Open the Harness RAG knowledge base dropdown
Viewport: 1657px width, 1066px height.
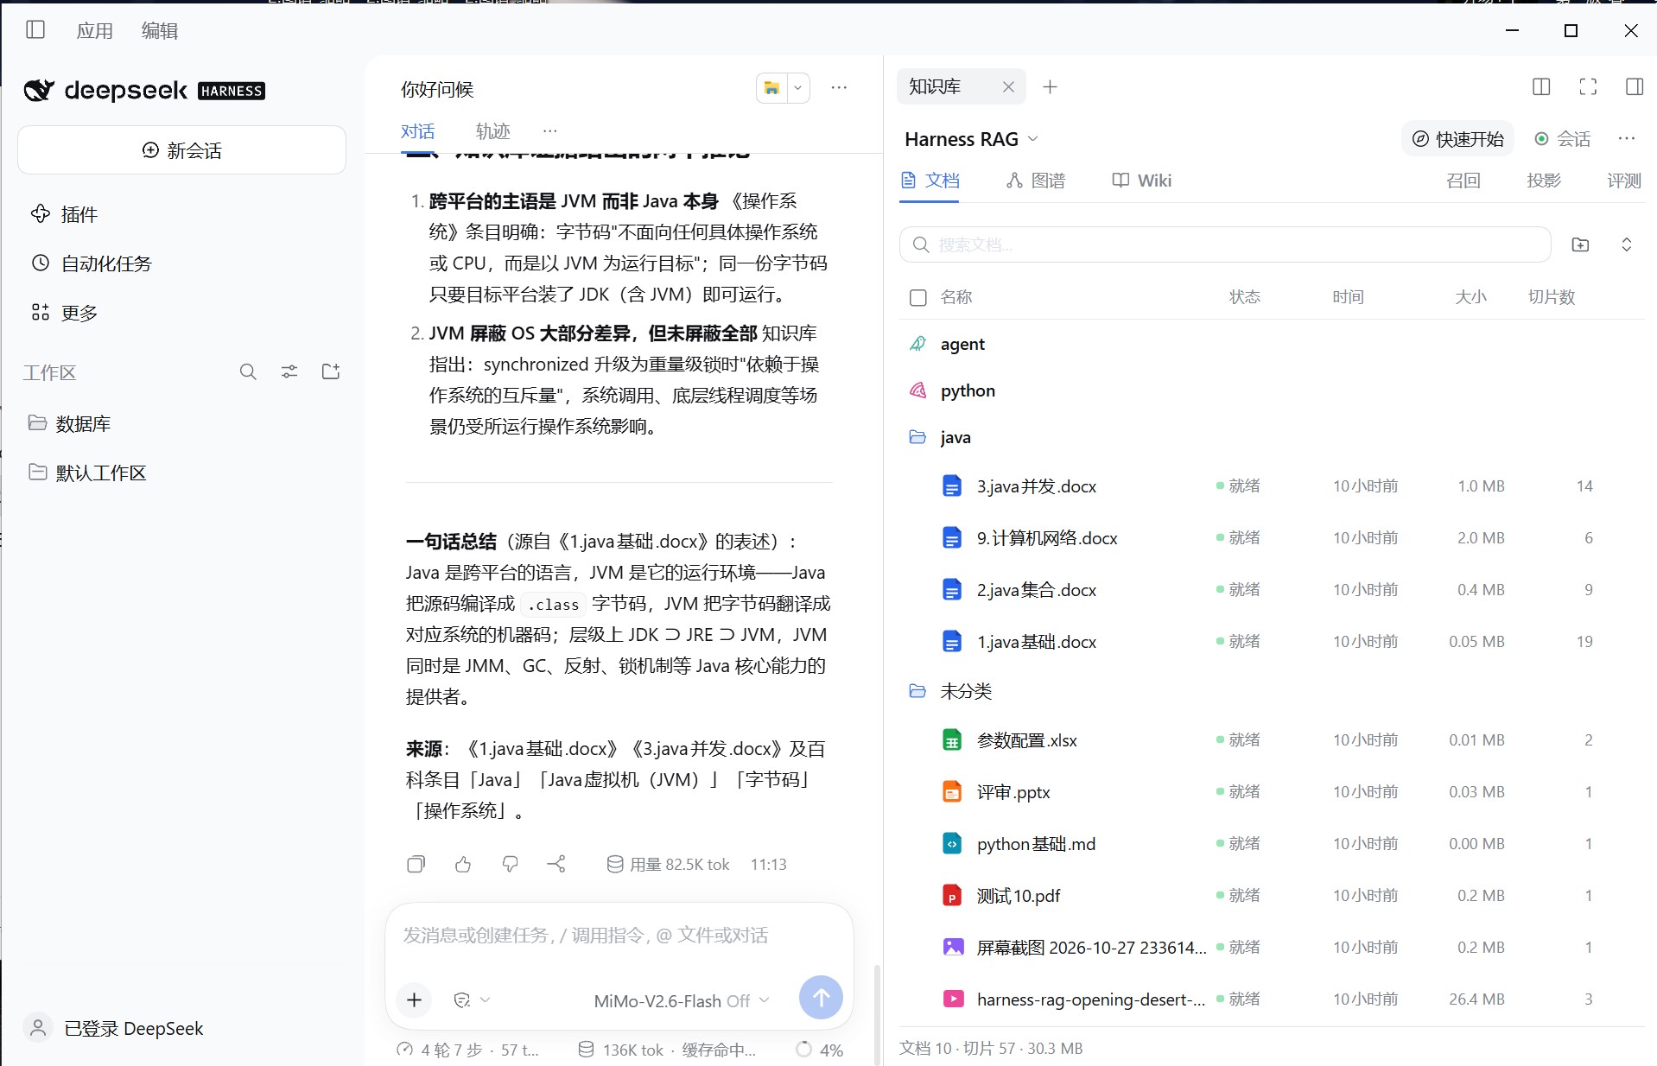pyautogui.click(x=971, y=139)
